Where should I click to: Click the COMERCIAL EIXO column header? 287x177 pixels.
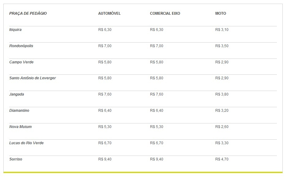[165, 13]
